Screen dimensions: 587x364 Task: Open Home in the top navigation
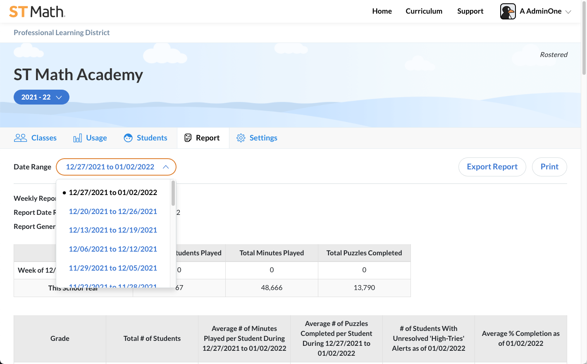(382, 11)
